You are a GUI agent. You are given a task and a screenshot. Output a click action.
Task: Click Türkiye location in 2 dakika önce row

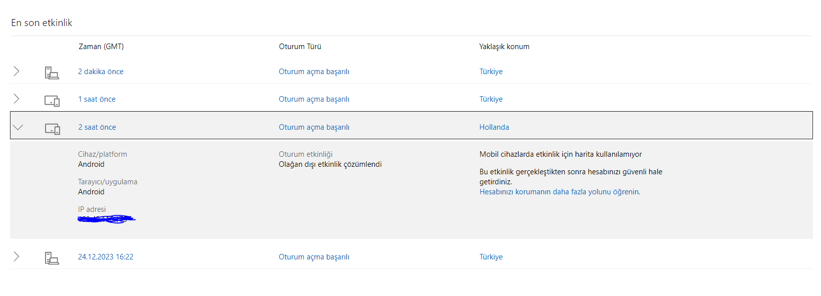(x=491, y=72)
